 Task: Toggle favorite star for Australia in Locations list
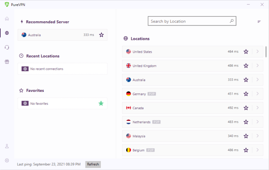[246, 80]
